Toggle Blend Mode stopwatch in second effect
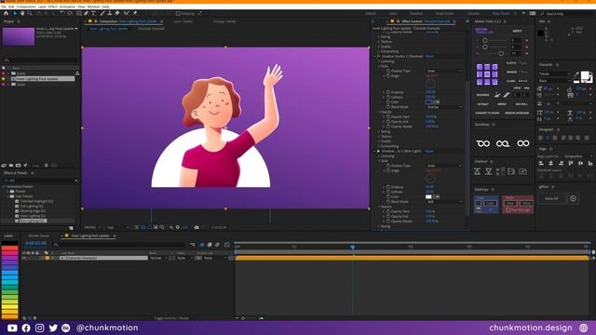 388,202
